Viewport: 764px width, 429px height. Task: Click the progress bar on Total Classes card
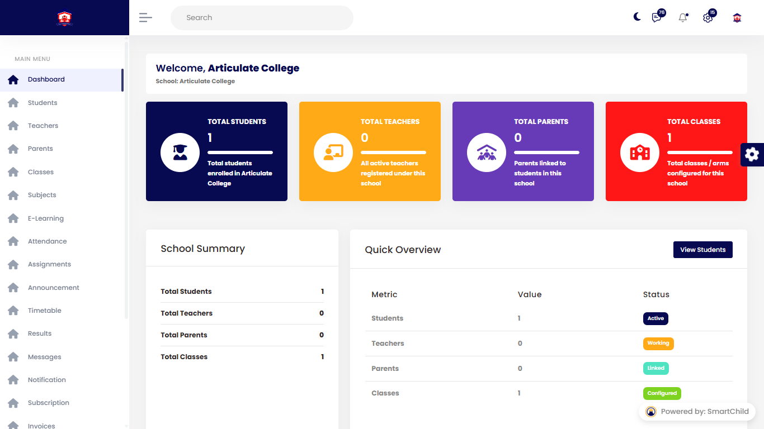700,152
